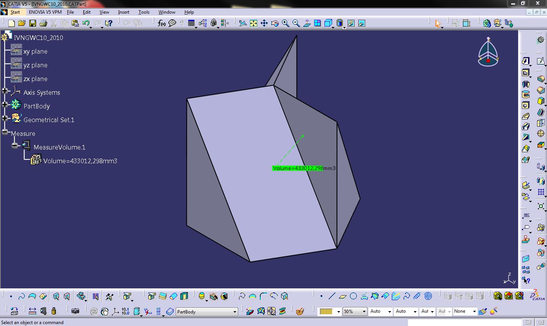The width and height of the screenshot is (547, 326).
Task: Click the Select arrow cursor tool
Action: click(438, 24)
